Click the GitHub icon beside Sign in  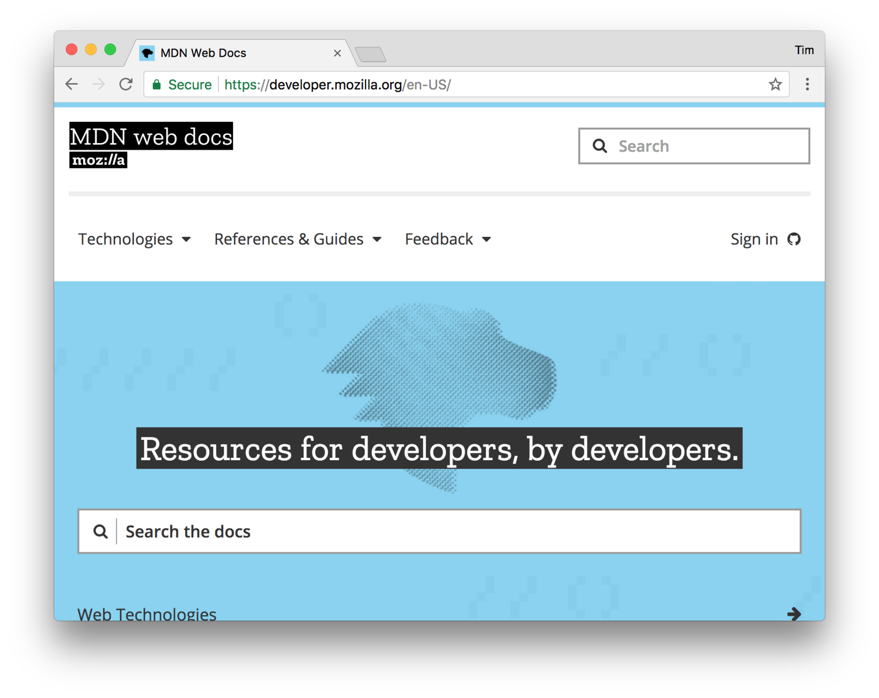(x=794, y=239)
